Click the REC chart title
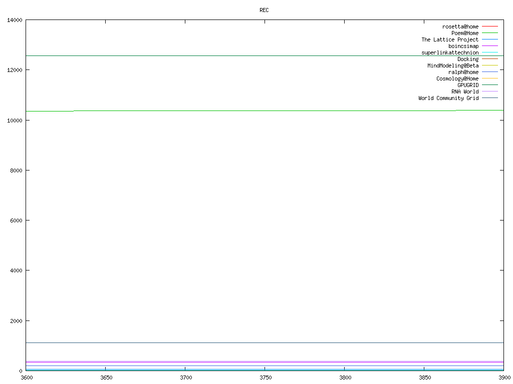The image size is (513, 384). click(264, 10)
